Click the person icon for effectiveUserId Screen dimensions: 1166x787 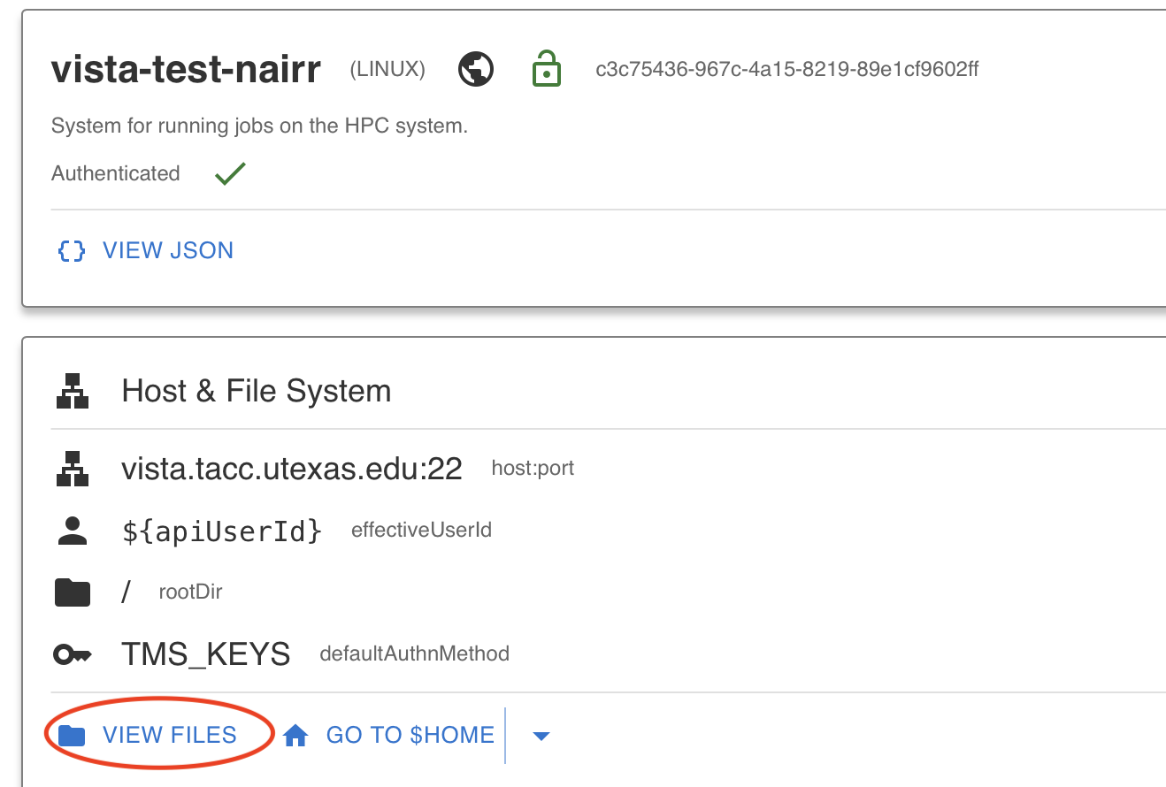pos(73,531)
